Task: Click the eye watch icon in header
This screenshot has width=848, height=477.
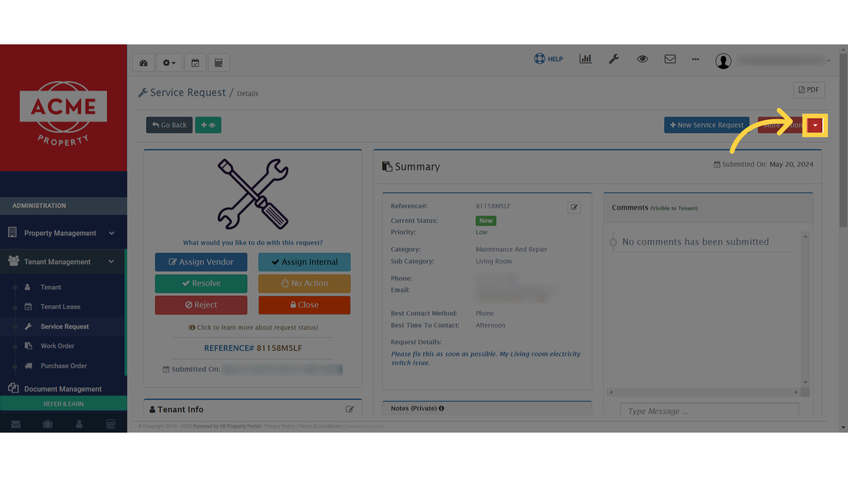Action: tap(642, 59)
